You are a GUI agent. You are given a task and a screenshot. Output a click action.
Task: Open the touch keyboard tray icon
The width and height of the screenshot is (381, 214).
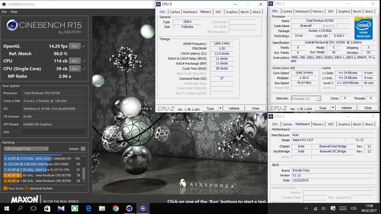pos(343,208)
